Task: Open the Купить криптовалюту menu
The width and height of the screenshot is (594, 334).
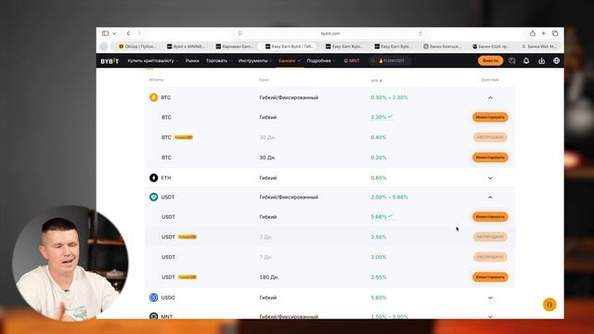Action: (152, 60)
